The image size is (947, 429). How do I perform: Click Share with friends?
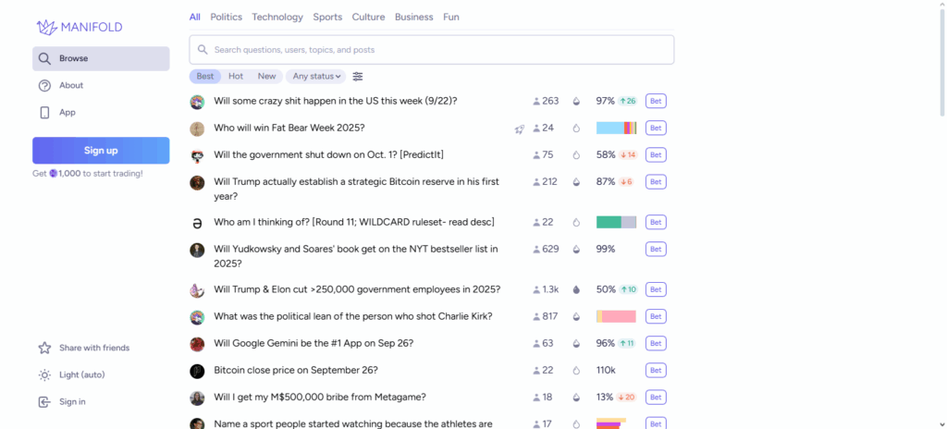click(101, 348)
